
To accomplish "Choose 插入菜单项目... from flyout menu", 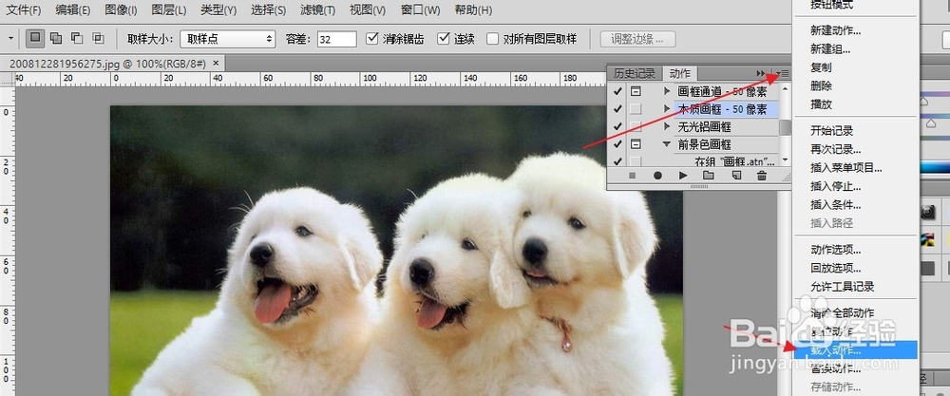I will click(x=846, y=168).
